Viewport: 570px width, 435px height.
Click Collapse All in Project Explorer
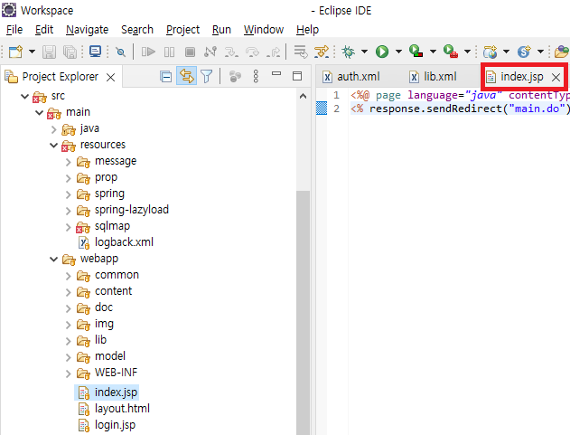tap(166, 77)
